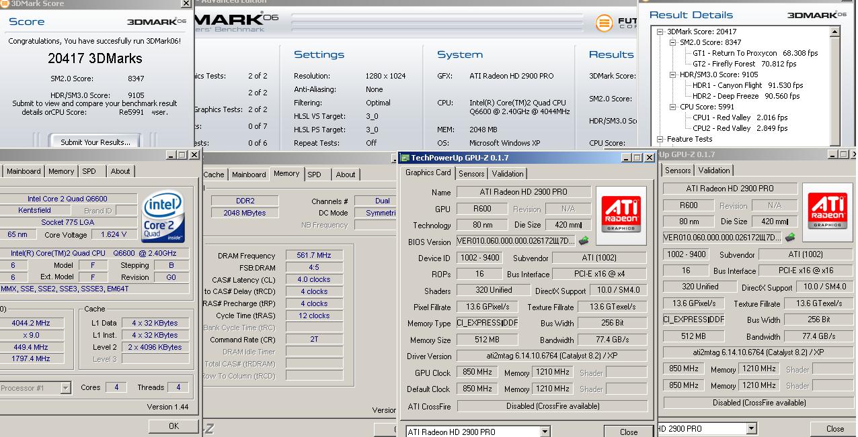This screenshot has width=858, height=437.
Task: Click the orange Futuremark logo
Action: 605,23
